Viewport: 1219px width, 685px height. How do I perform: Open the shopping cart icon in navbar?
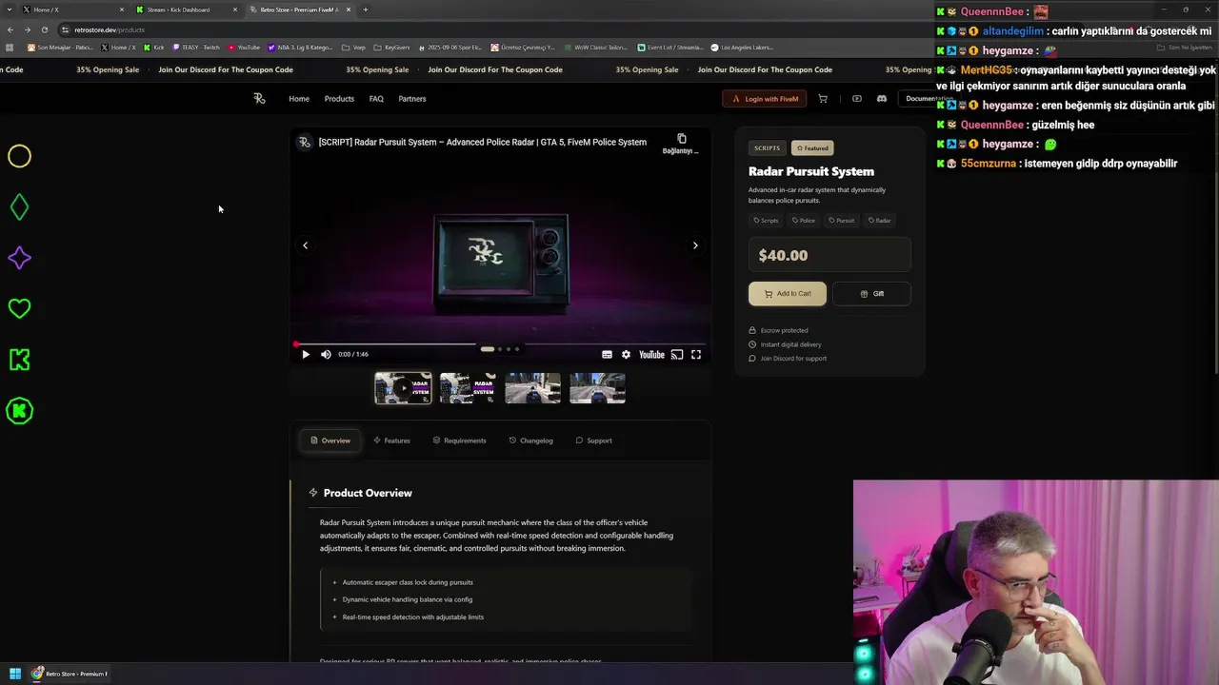(823, 98)
